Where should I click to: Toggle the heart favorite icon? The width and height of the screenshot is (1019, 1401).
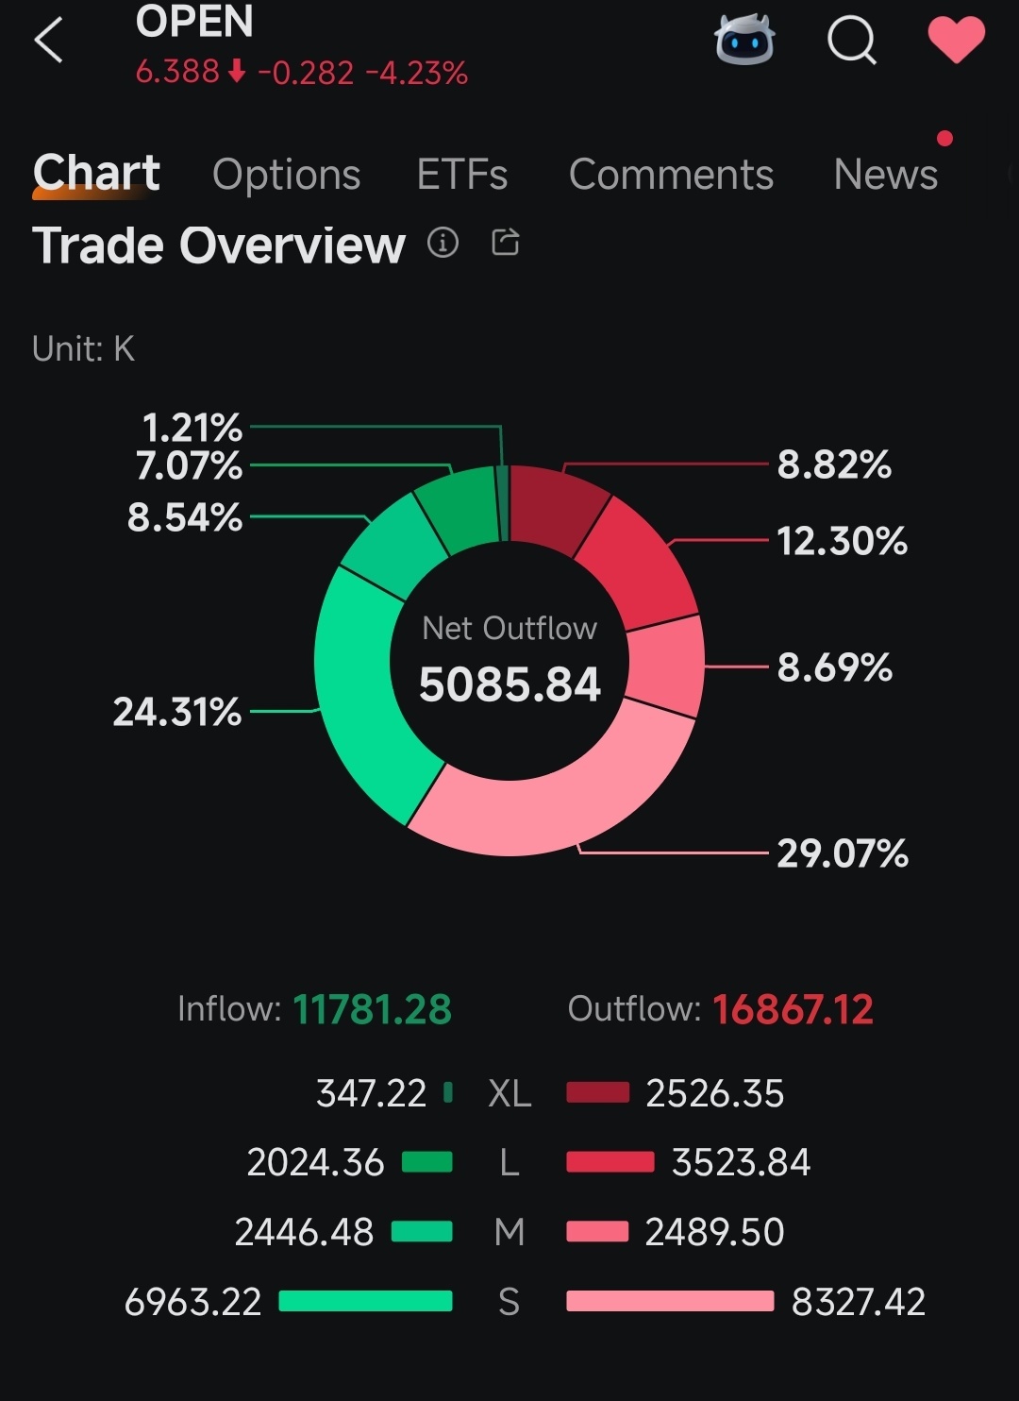(x=956, y=41)
